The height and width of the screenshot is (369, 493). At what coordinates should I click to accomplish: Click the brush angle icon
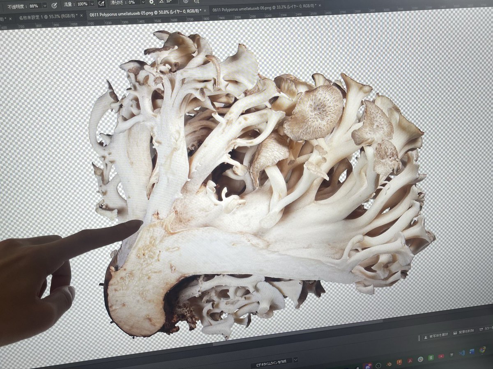coord(161,2)
